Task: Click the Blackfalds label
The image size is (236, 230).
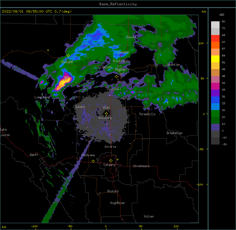Action: (121, 61)
